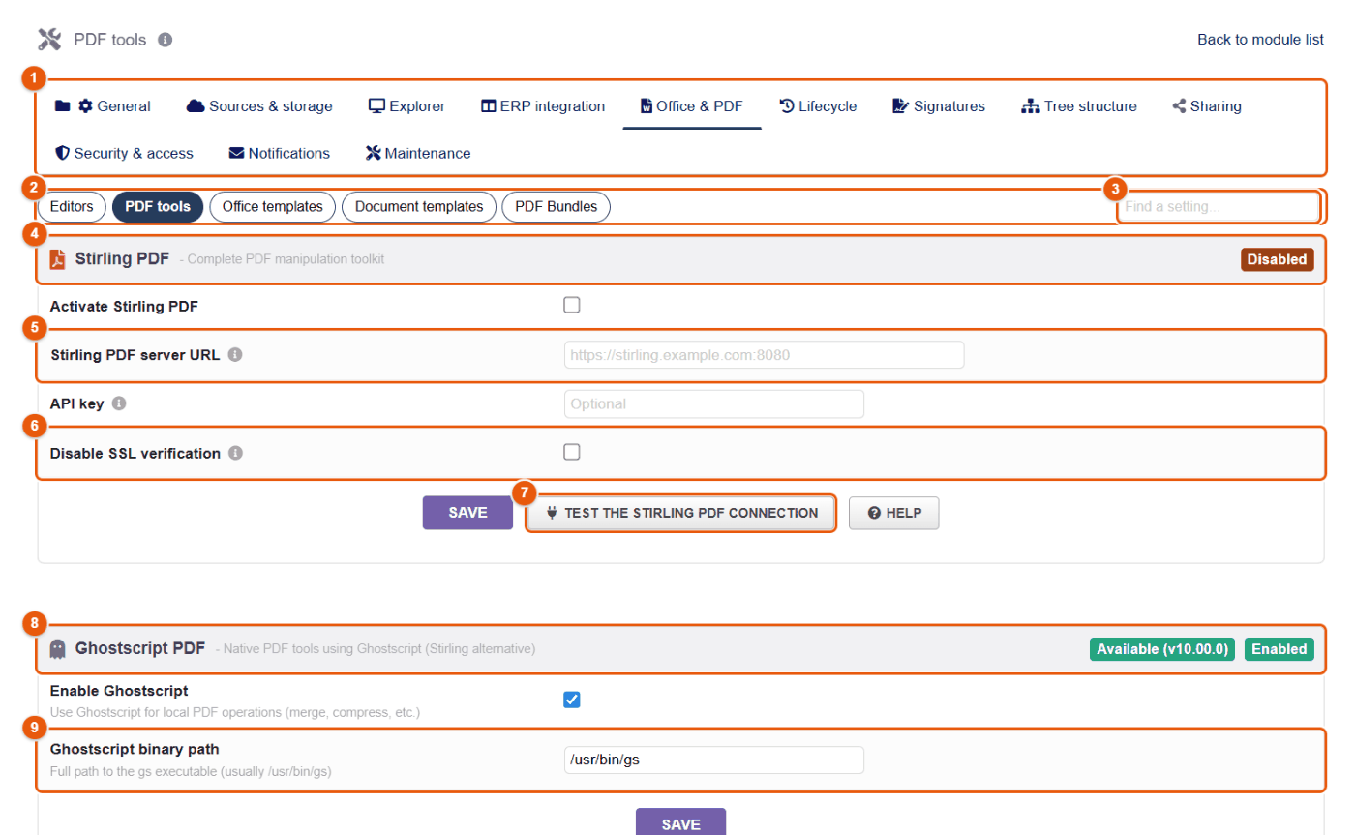
Task: Click the Stirling PDF server URL field
Action: coord(765,355)
